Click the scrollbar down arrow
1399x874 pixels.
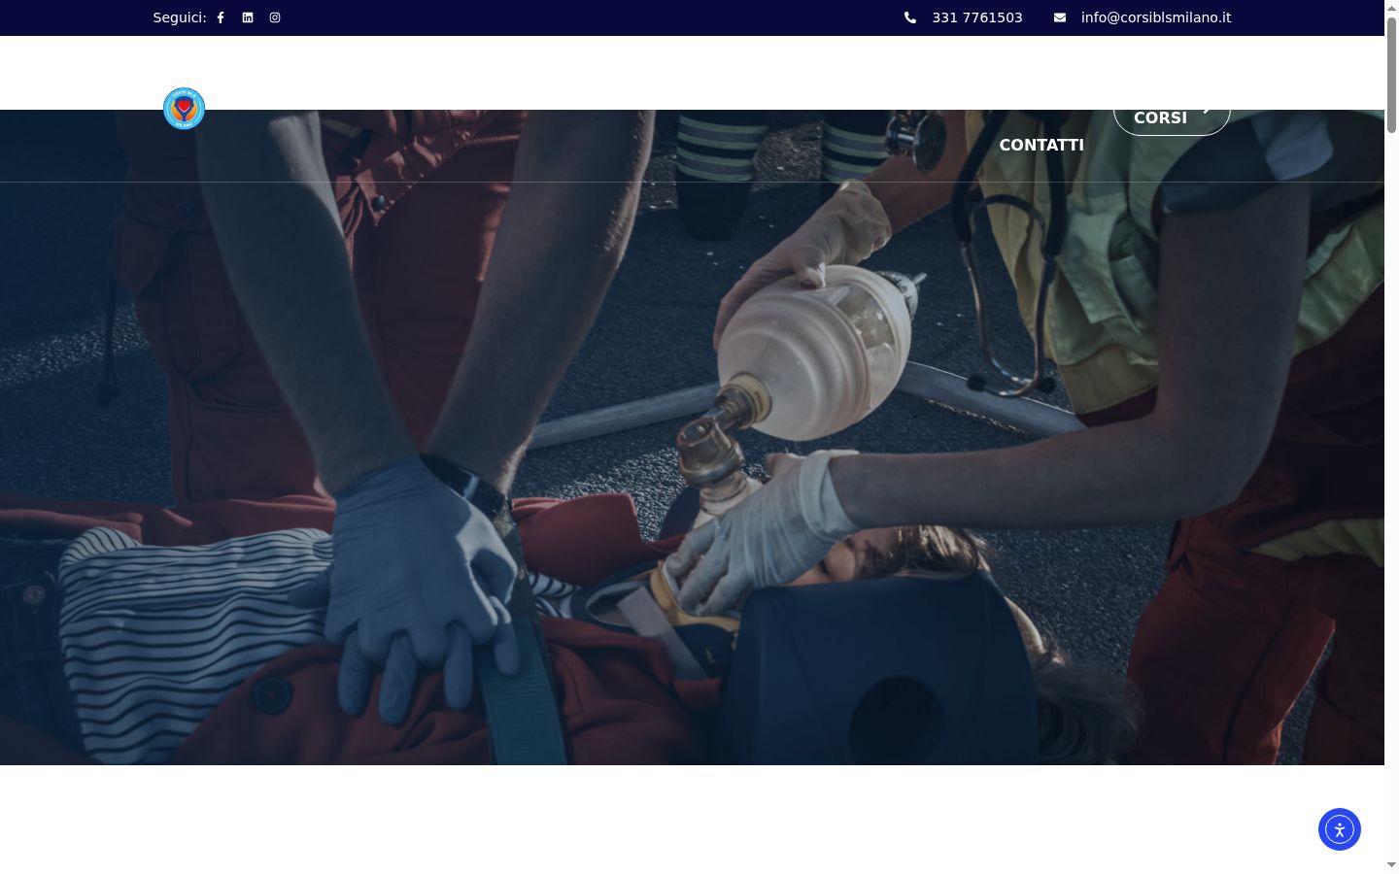tap(1391, 864)
